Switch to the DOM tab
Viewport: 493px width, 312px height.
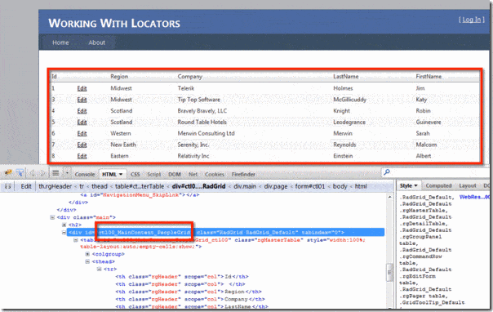coord(174,174)
